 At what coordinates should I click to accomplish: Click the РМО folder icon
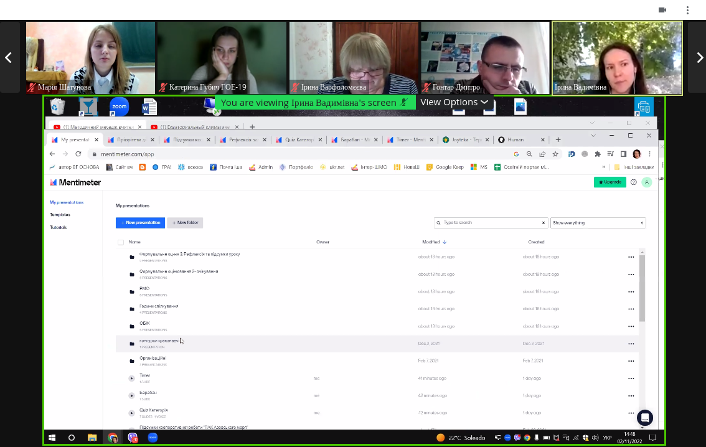tap(131, 291)
